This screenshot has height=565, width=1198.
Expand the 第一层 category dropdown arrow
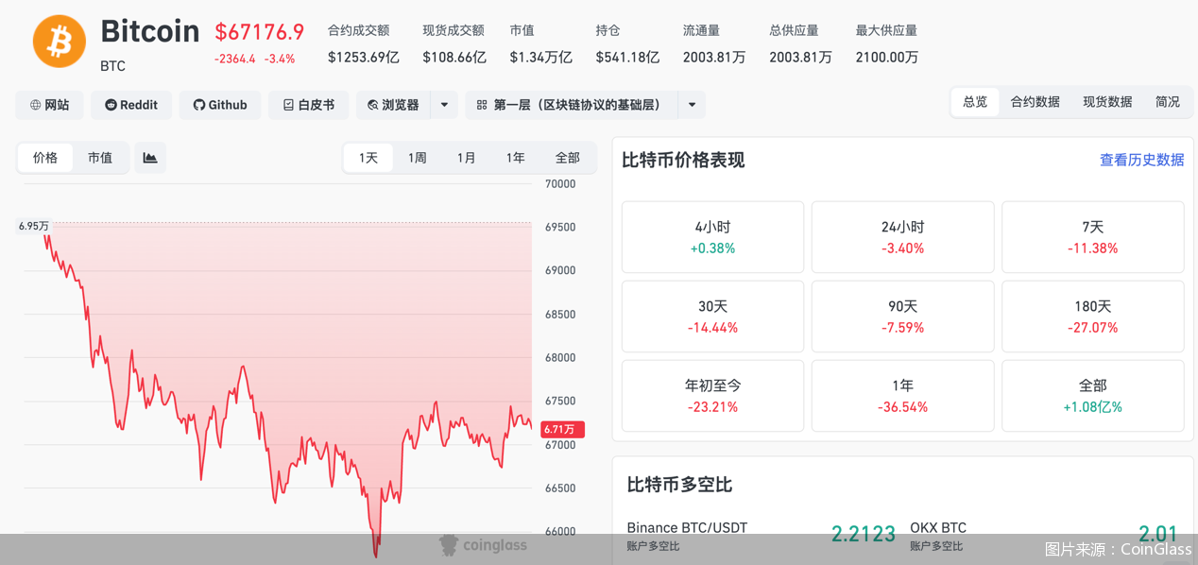tap(693, 105)
